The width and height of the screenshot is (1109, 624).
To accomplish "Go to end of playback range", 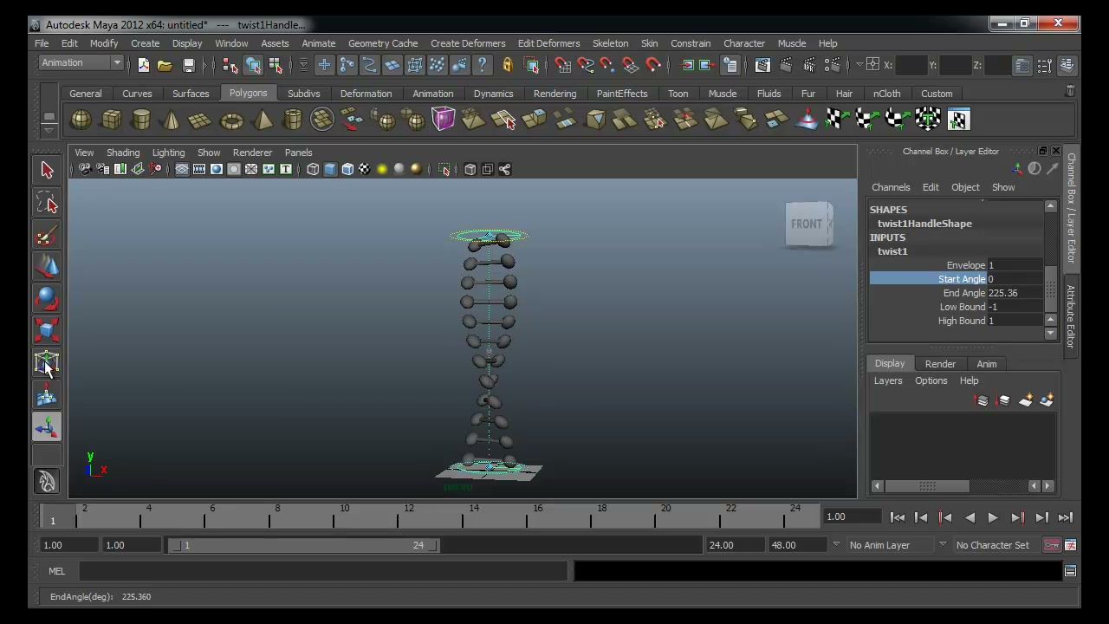I will click(1065, 517).
